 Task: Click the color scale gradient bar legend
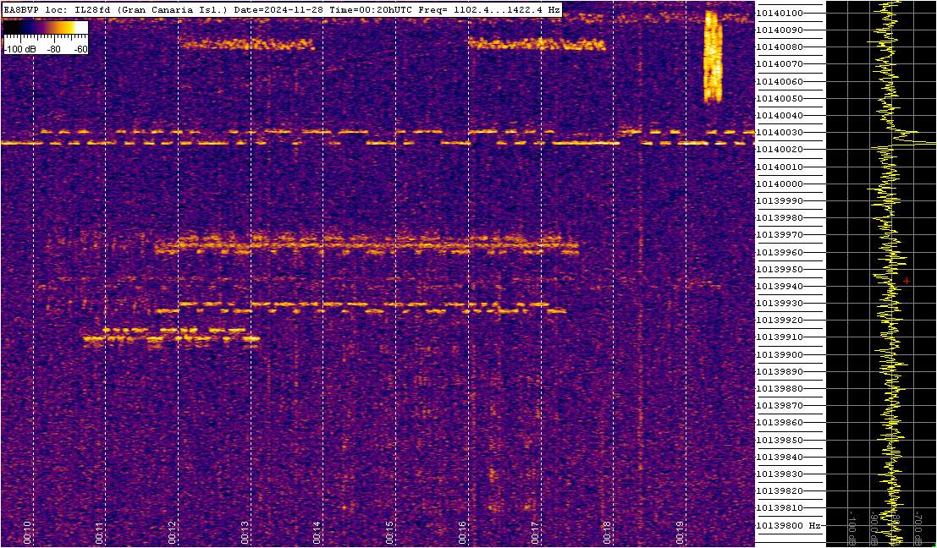(46, 27)
